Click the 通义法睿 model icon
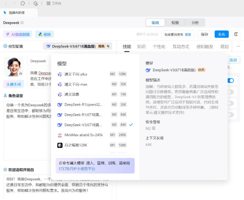 click(x=60, y=95)
